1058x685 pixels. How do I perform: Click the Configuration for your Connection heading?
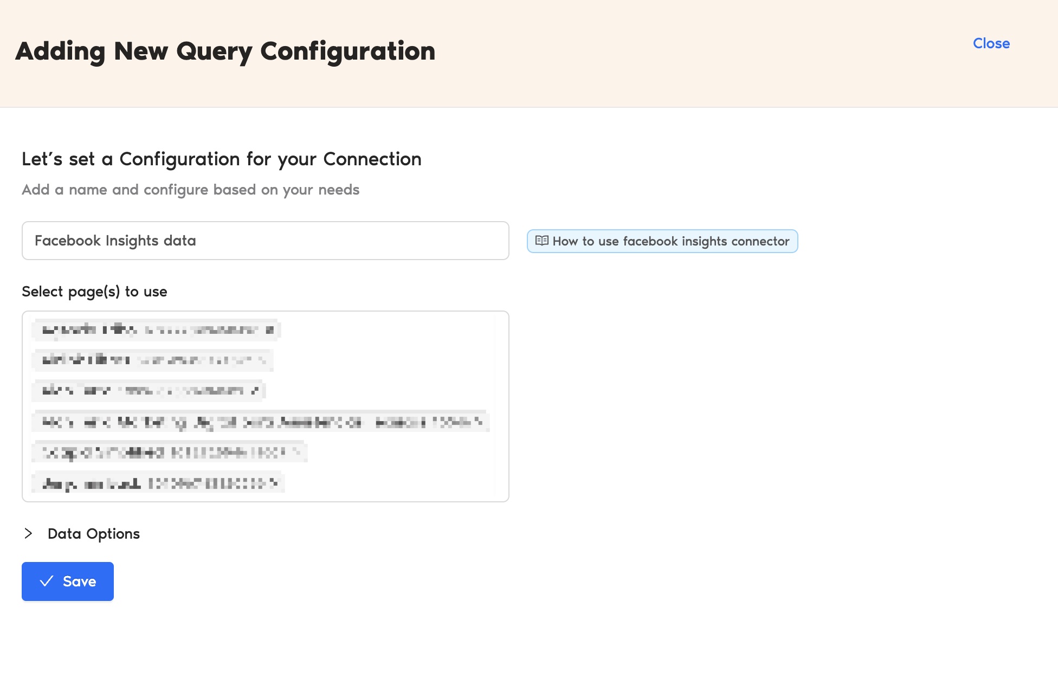click(x=270, y=159)
